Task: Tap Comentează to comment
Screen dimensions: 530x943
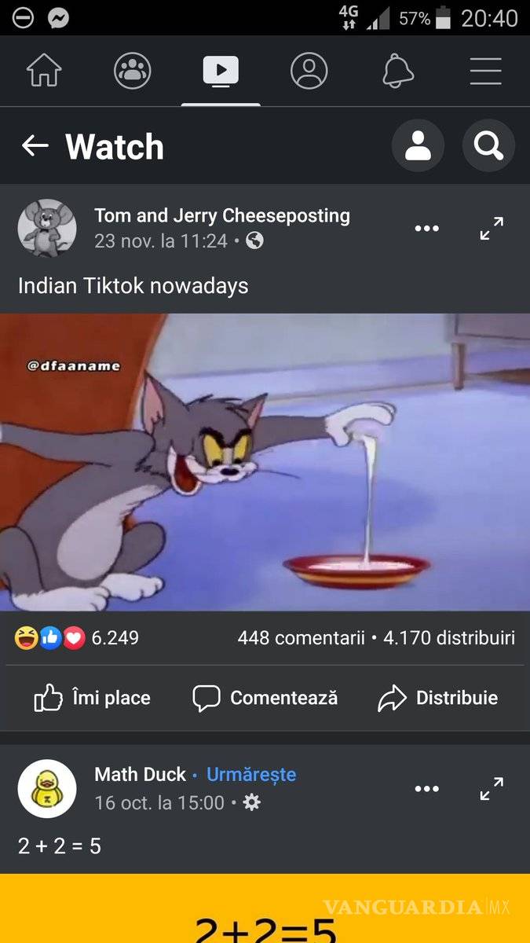Action: pos(265,698)
